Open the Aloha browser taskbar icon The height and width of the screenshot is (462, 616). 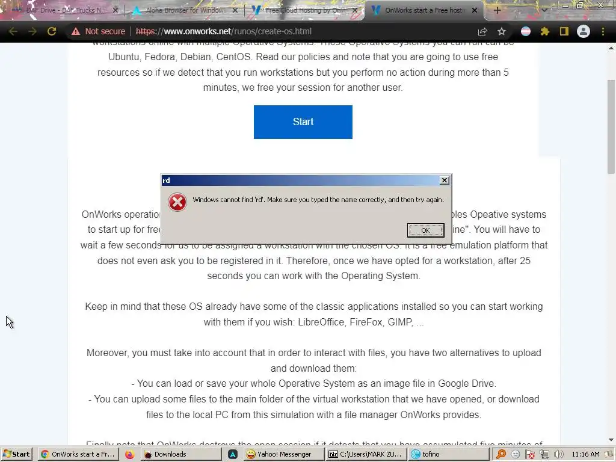[x=233, y=454]
